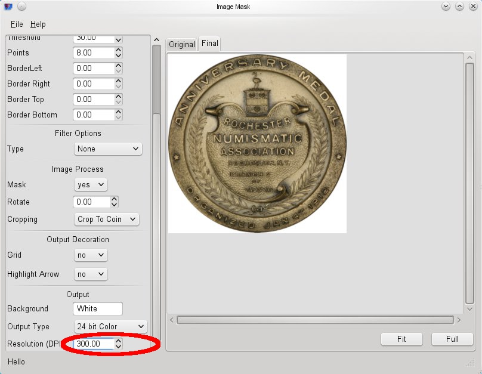Open the Mask dropdown

tap(91, 185)
